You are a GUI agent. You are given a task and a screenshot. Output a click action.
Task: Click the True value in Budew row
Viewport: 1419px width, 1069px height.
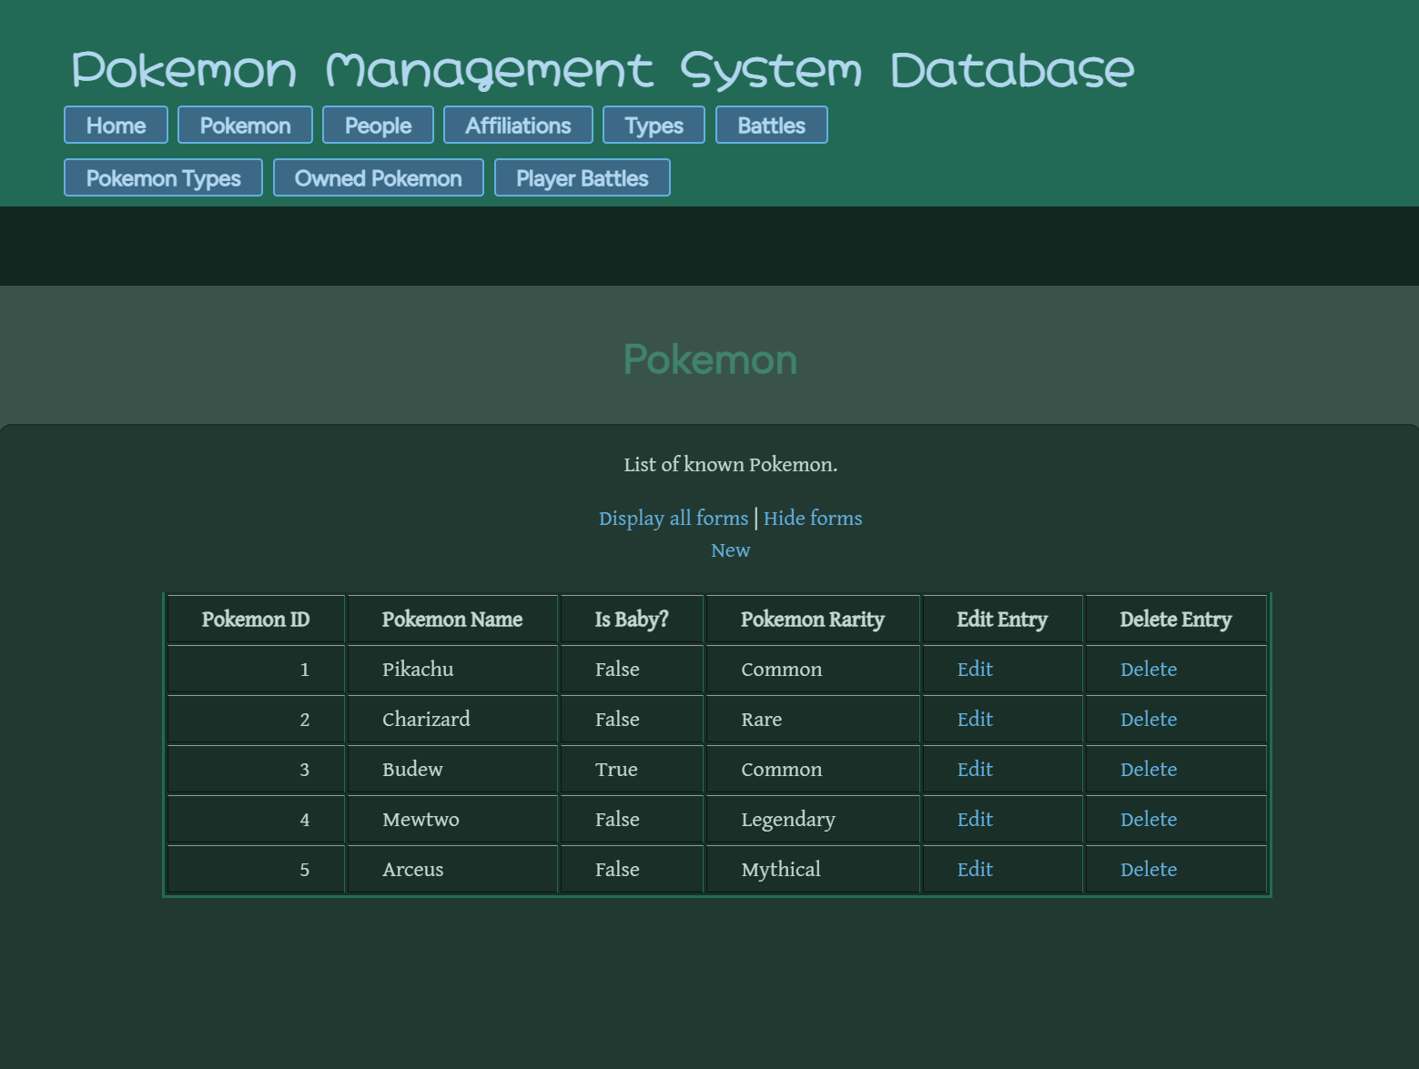(632, 770)
